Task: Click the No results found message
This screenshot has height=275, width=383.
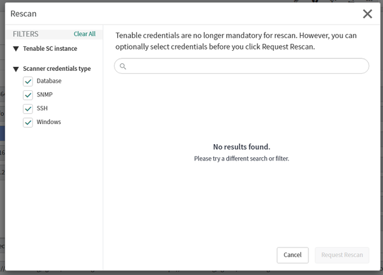Action: 241,147
